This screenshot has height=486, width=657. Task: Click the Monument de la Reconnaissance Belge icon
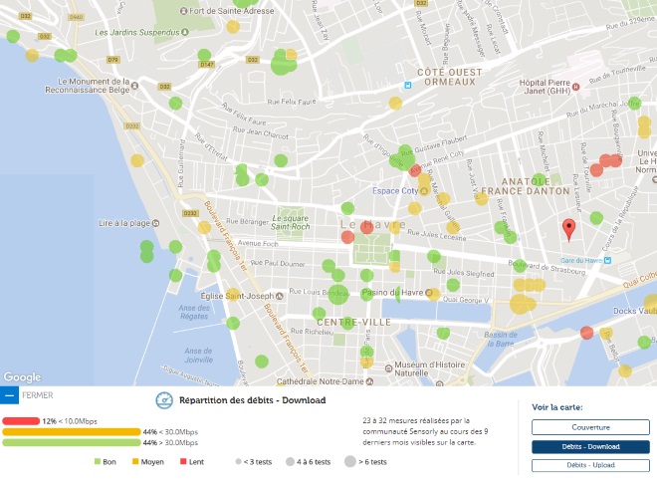(135, 86)
